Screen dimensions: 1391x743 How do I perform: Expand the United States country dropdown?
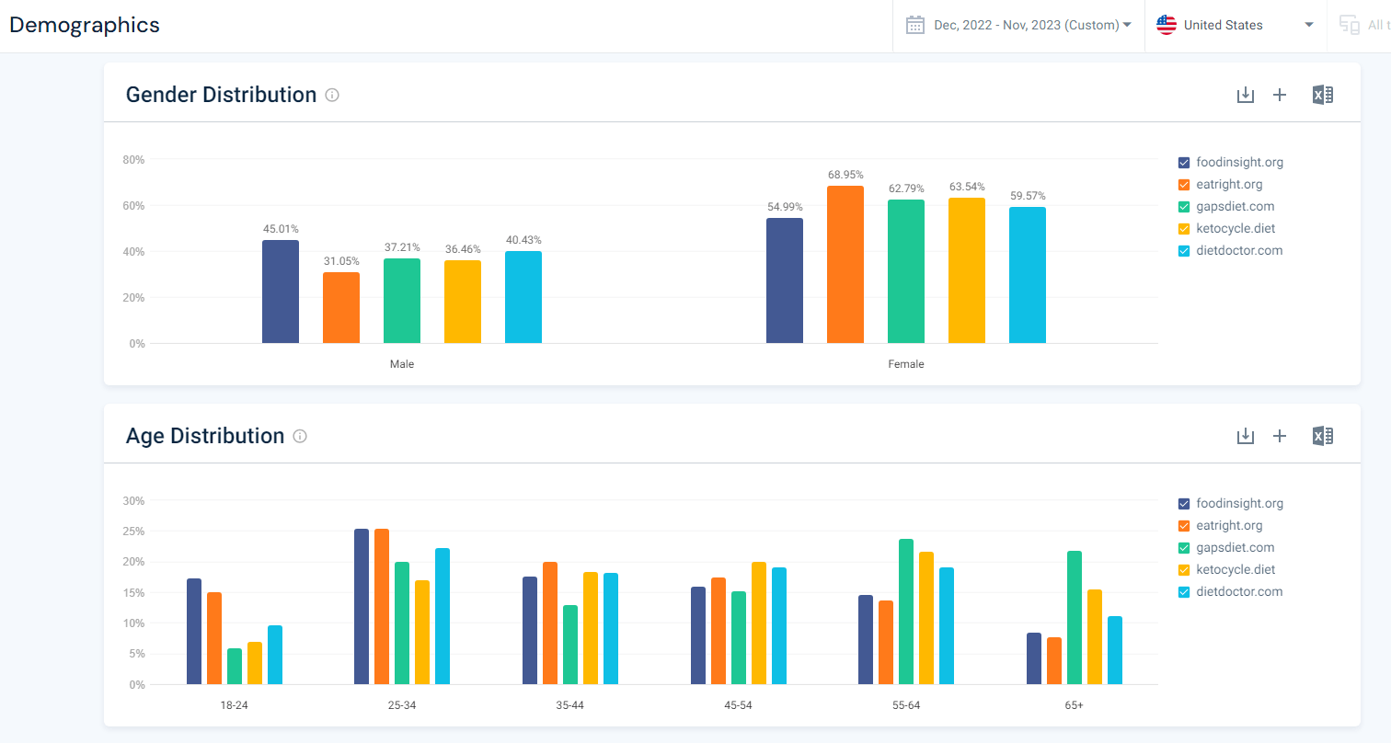point(1236,25)
